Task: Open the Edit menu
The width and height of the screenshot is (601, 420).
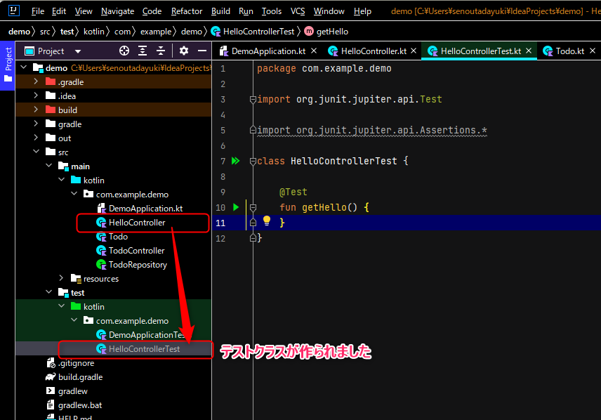Action: [59, 11]
